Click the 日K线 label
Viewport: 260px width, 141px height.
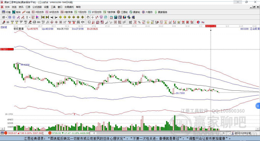click(4, 27)
